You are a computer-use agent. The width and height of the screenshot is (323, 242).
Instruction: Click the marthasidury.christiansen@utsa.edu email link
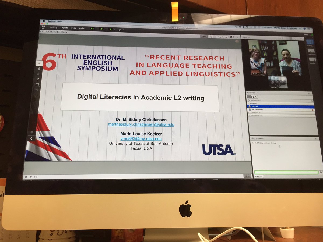(x=141, y=124)
